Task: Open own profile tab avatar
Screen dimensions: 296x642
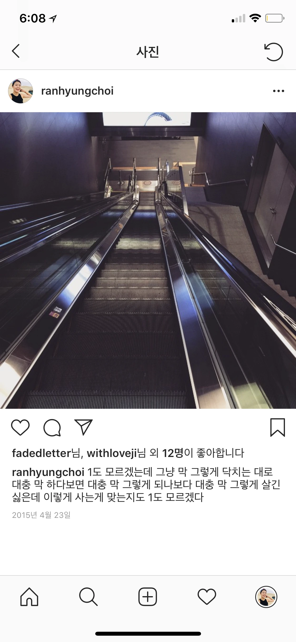Action: click(266, 597)
